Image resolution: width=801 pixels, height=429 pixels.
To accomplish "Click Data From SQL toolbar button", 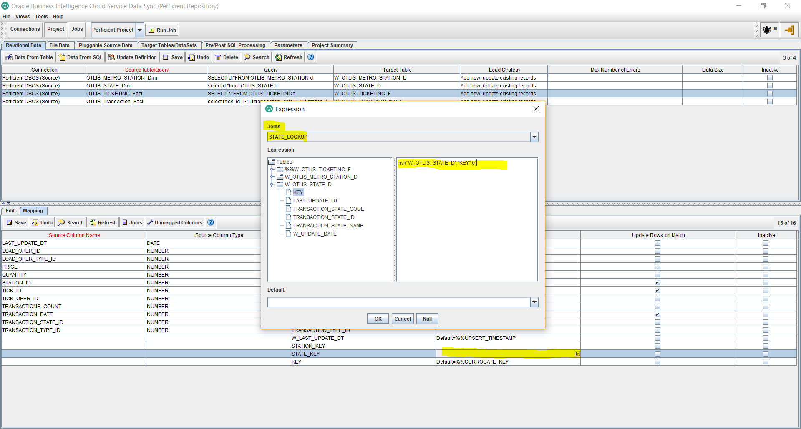I will [x=81, y=57].
